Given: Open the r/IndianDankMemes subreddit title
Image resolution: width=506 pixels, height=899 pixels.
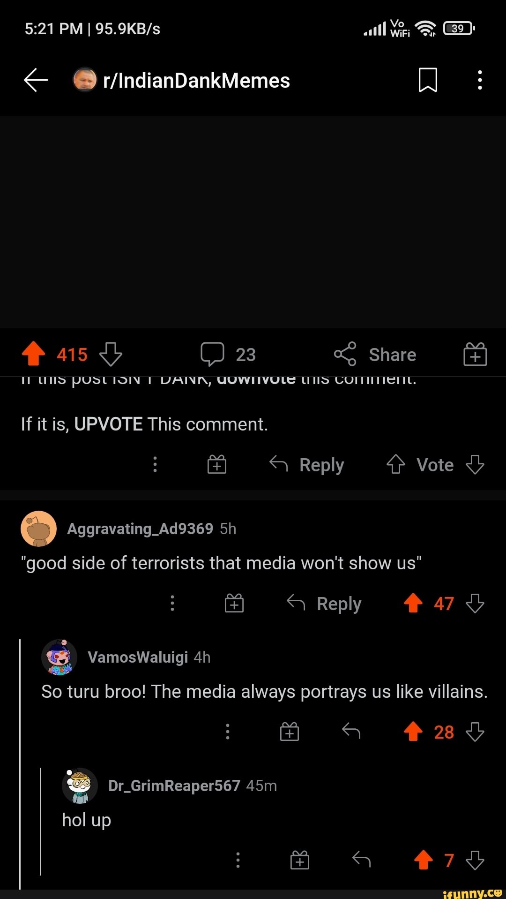Looking at the screenshot, I should [x=196, y=81].
